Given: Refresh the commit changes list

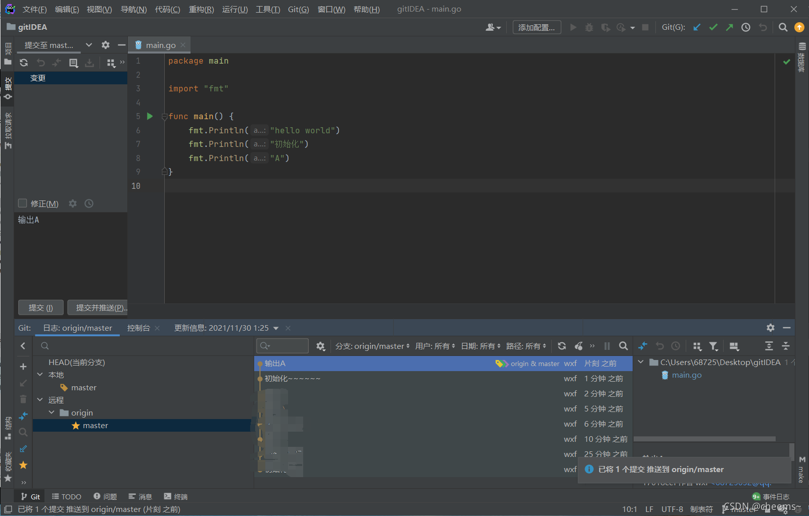Looking at the screenshot, I should 24,63.
